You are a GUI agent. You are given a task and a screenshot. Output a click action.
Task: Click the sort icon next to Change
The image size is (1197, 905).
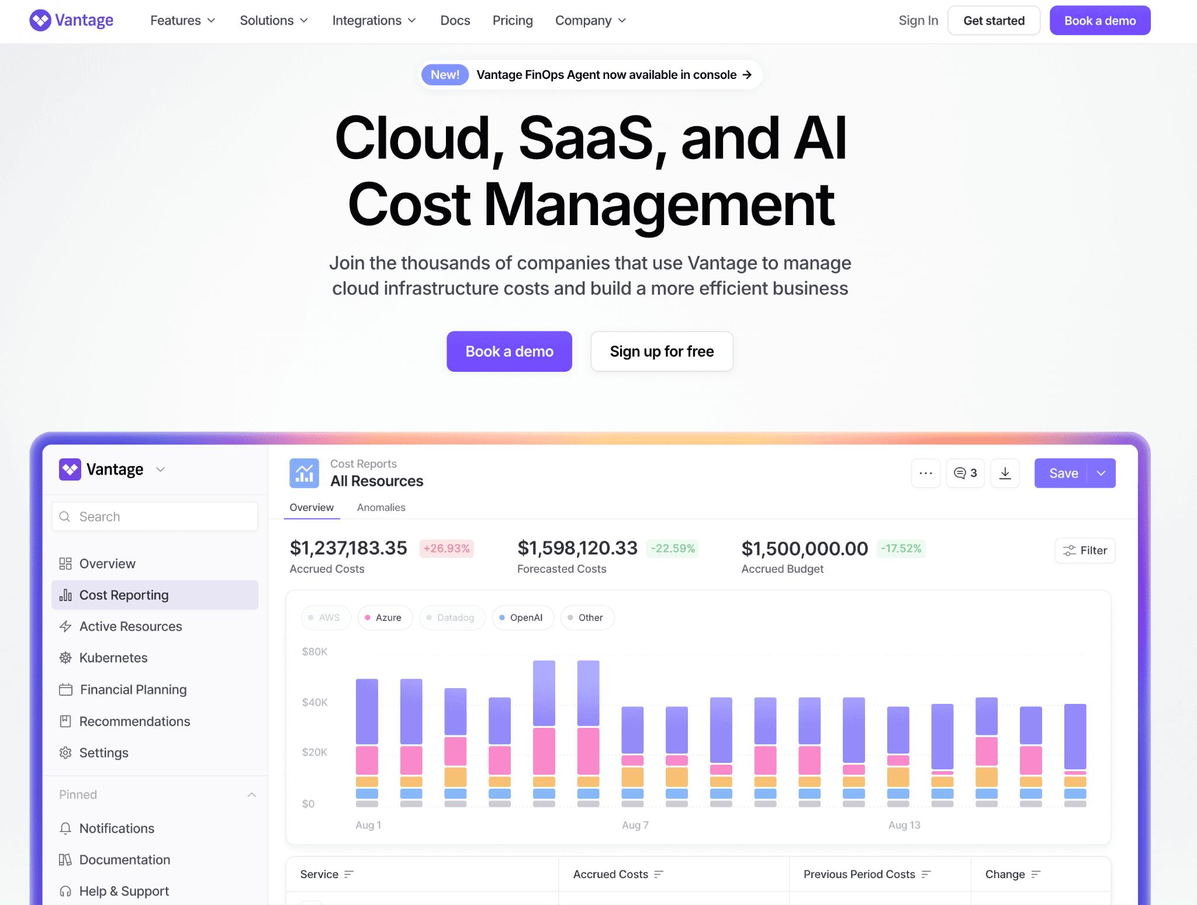point(1036,874)
